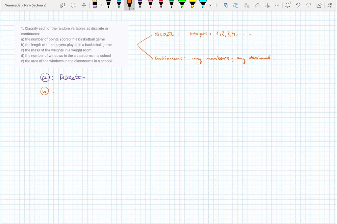Image resolution: width=337 pixels, height=224 pixels.
Task: Click the ink-to-text conversion icon
Action: [246, 5]
